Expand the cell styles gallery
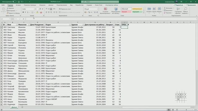Viewport: 198px width, 111px height. tap(144, 13)
